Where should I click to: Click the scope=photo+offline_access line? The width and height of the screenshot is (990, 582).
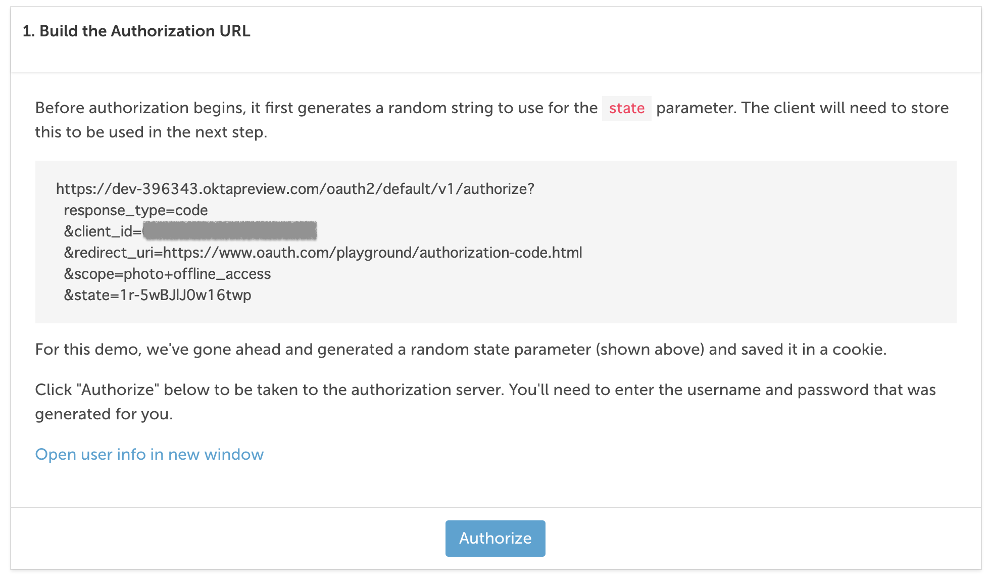167,274
